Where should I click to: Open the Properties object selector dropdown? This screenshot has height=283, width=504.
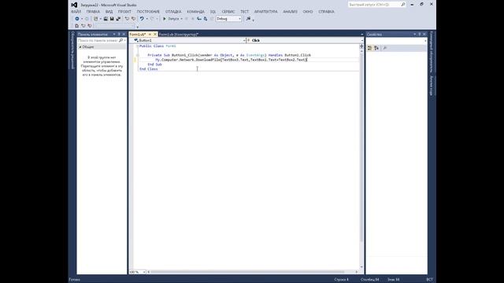(425, 41)
